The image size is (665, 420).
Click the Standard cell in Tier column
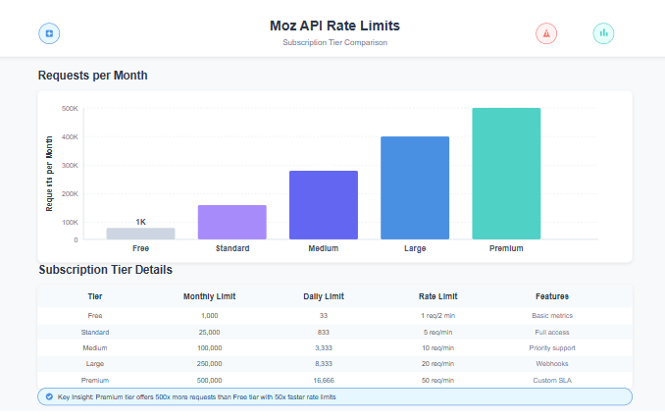pos(95,333)
